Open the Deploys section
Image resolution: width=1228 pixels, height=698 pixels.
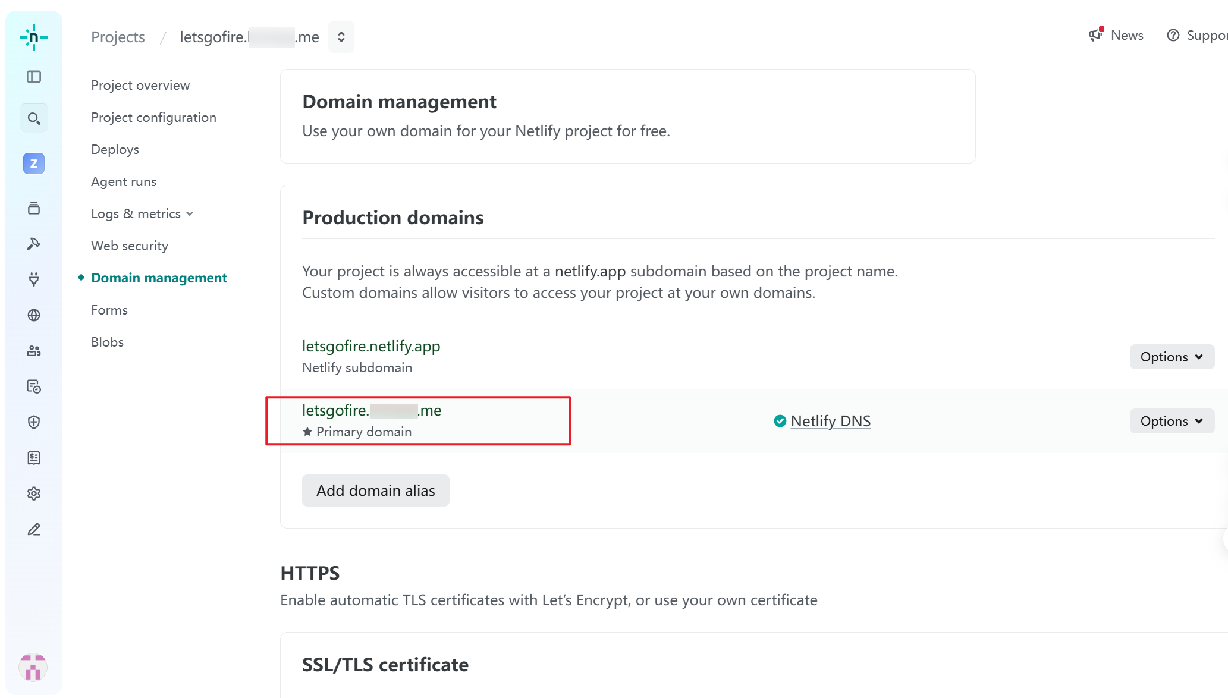[115, 149]
